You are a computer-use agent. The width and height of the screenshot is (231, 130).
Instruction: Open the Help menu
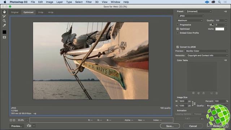tap(126, 2)
